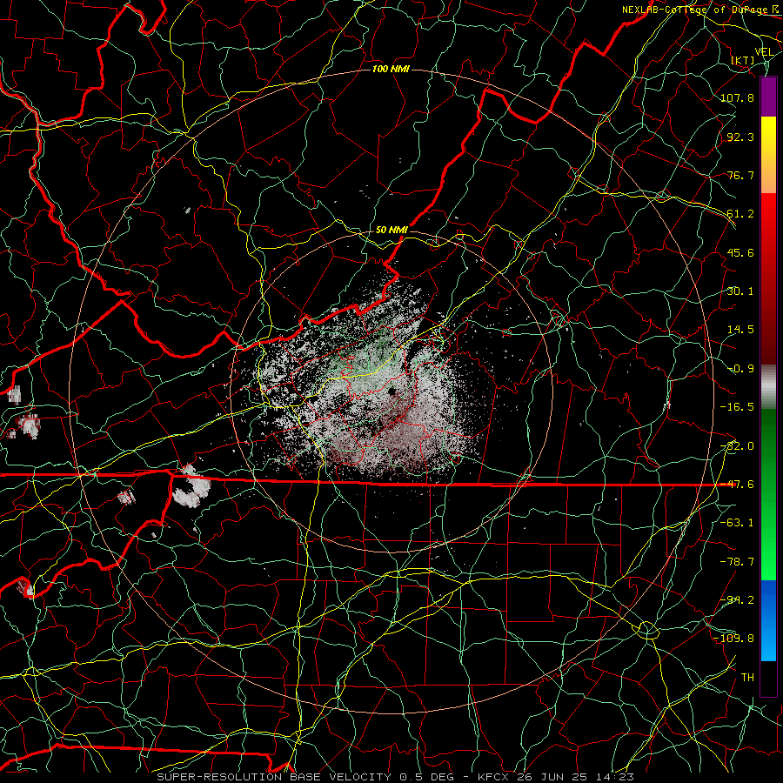Click the -0.9 velocity scale value
This screenshot has height=783, width=783.
click(x=740, y=369)
